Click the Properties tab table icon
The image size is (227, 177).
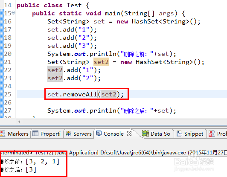coord(35,133)
